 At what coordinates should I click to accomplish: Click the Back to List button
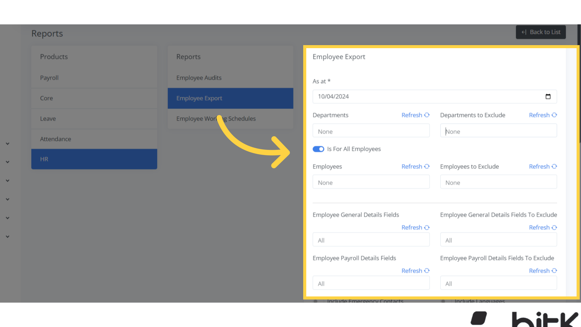(541, 32)
